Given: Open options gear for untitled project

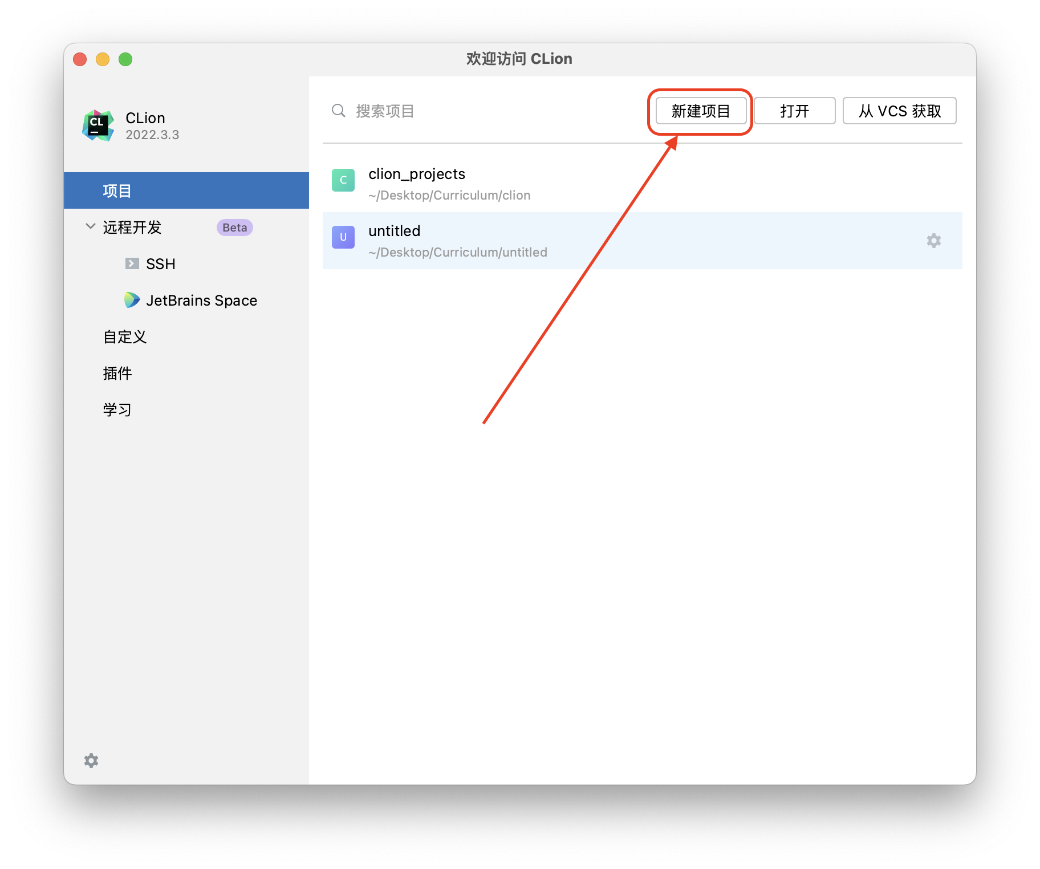Looking at the screenshot, I should tap(933, 241).
